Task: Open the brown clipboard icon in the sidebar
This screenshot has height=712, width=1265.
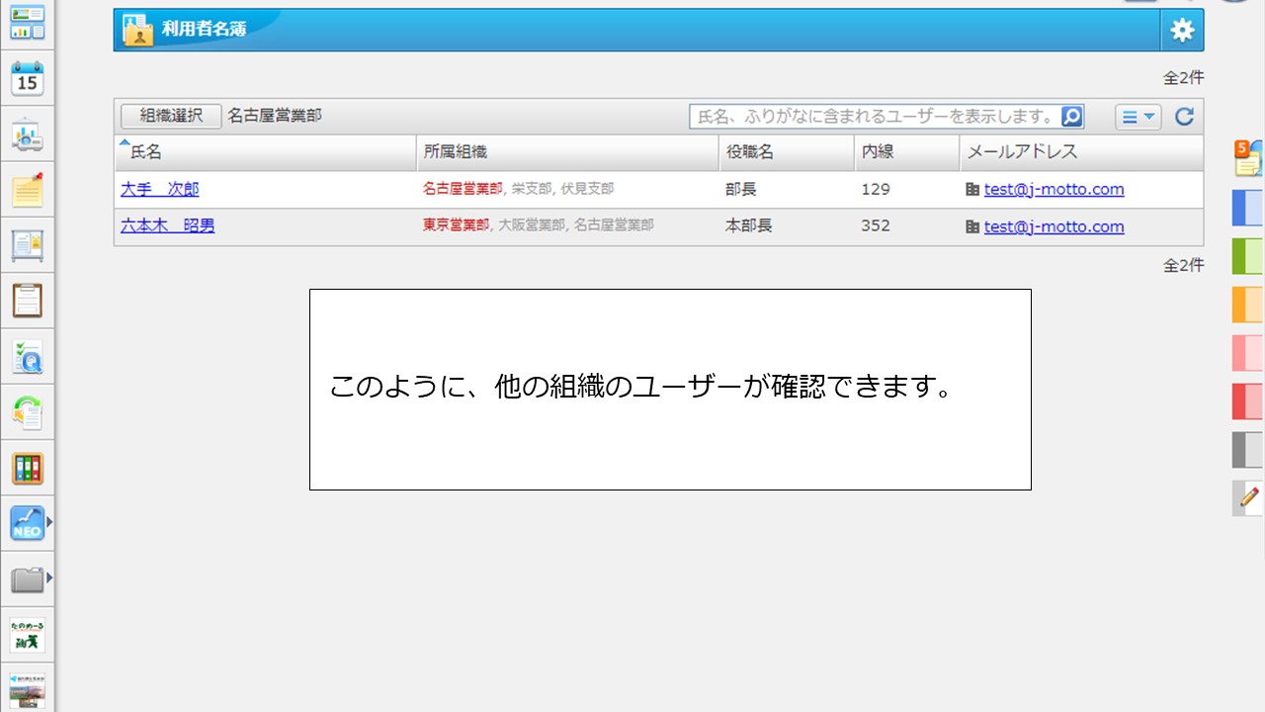Action: (x=28, y=300)
